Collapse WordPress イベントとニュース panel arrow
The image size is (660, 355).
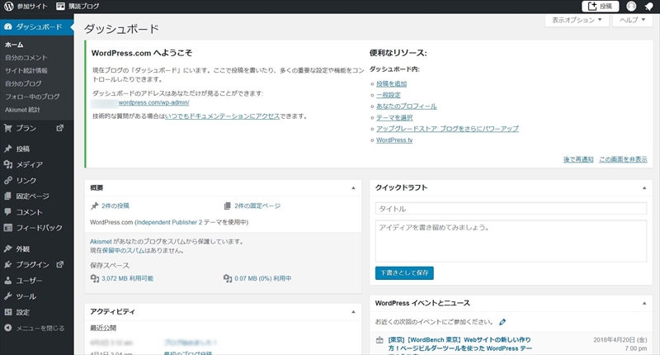[644, 303]
